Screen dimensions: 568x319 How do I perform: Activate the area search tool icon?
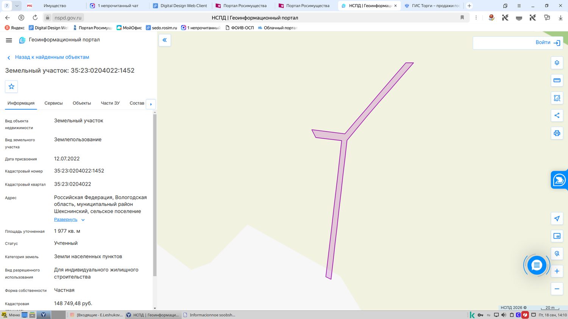(557, 98)
